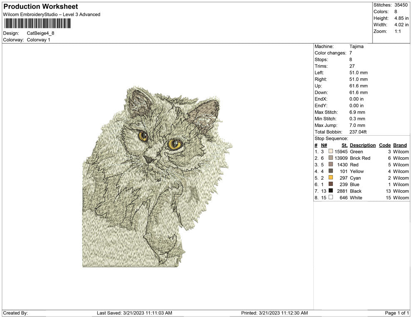Select the Red thread color chip
This screenshot has height=317, width=412.
pyautogui.click(x=330, y=165)
